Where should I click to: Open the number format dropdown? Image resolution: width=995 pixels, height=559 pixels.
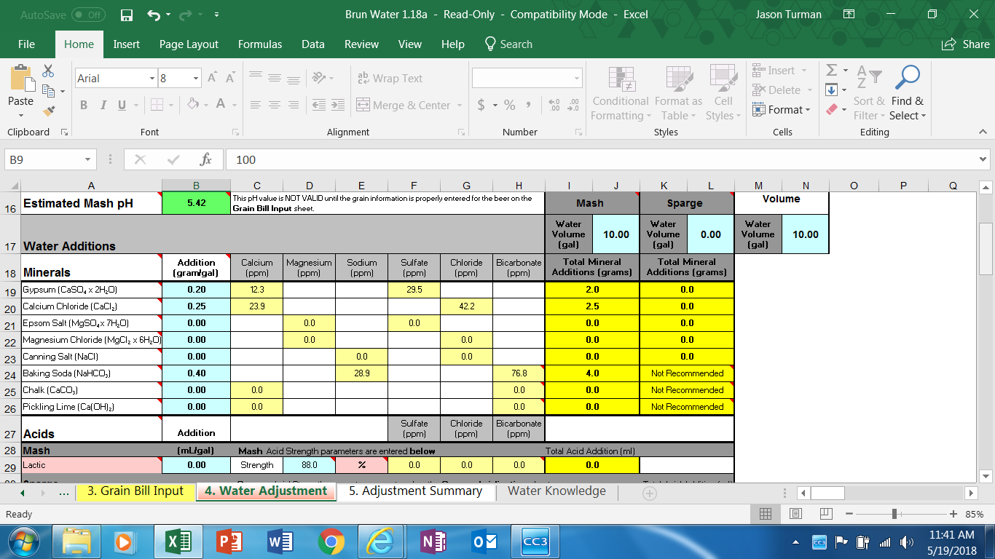tap(577, 79)
